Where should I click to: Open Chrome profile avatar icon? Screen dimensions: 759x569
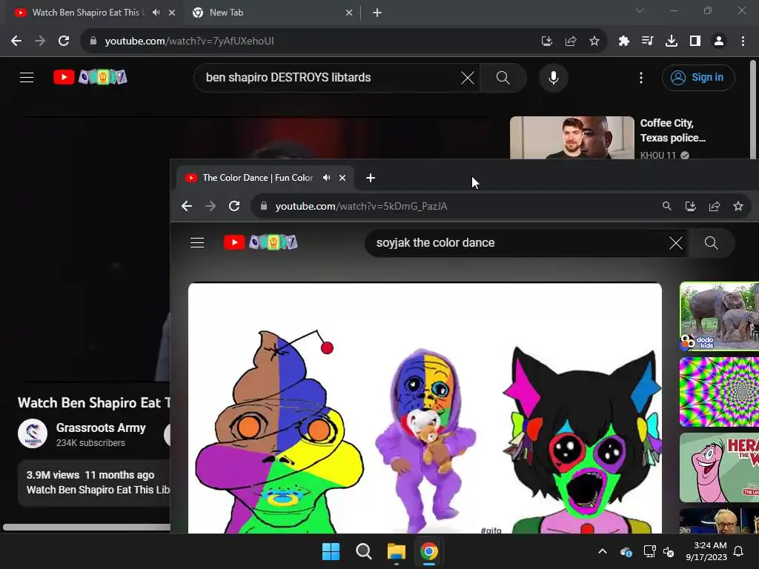(x=719, y=41)
